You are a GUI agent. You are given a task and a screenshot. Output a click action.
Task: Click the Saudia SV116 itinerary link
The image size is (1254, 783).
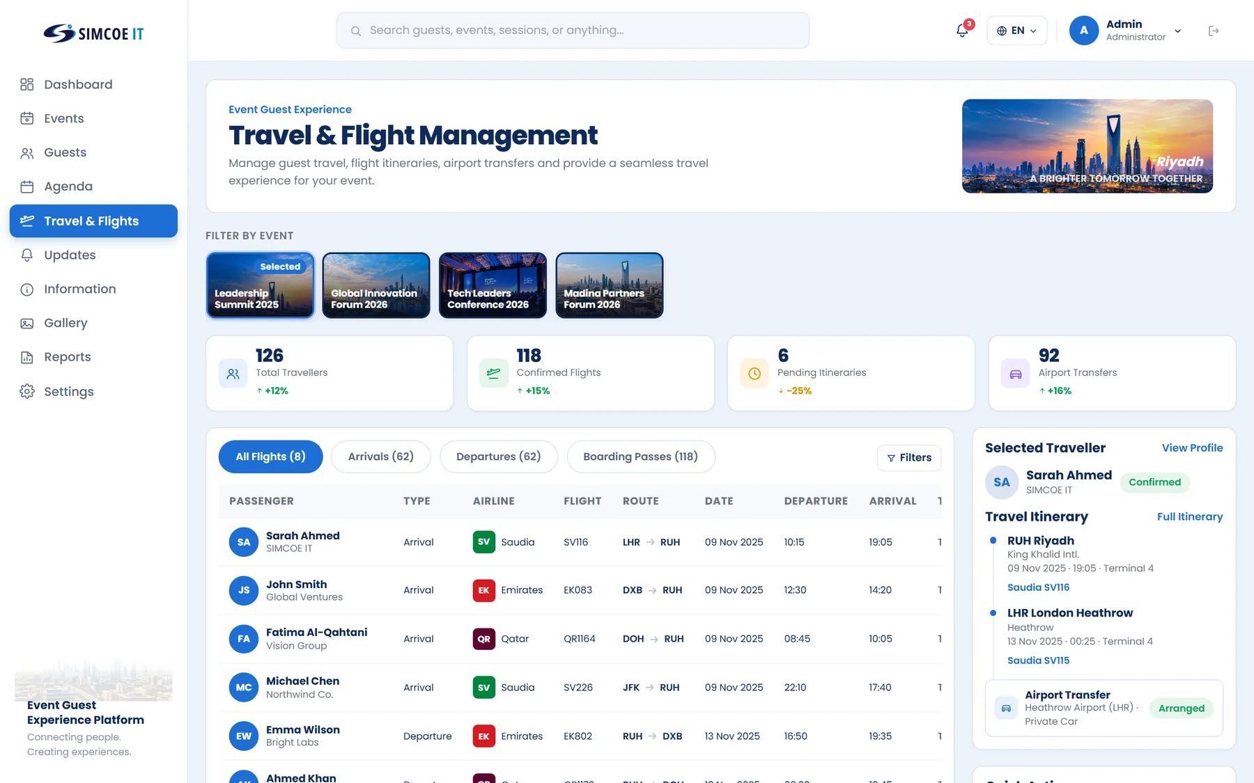tap(1038, 587)
